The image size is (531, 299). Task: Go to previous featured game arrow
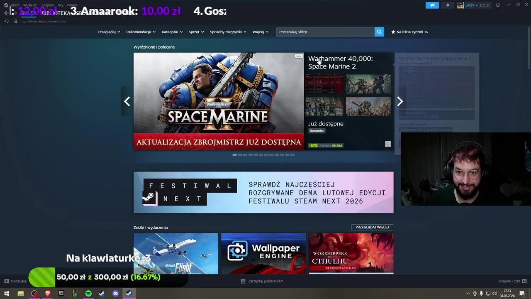click(x=127, y=101)
